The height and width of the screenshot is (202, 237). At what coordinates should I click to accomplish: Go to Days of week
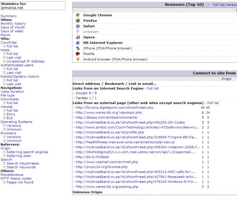pyautogui.click(x=12, y=31)
